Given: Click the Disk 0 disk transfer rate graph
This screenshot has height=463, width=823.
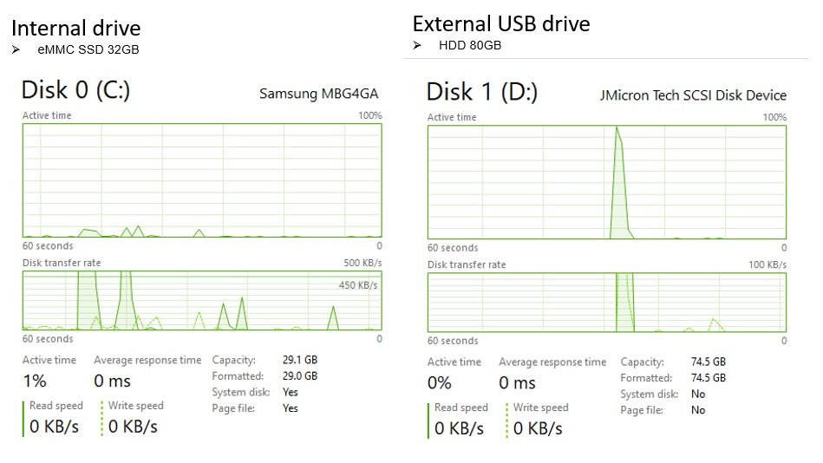Looking at the screenshot, I should click(x=202, y=301).
